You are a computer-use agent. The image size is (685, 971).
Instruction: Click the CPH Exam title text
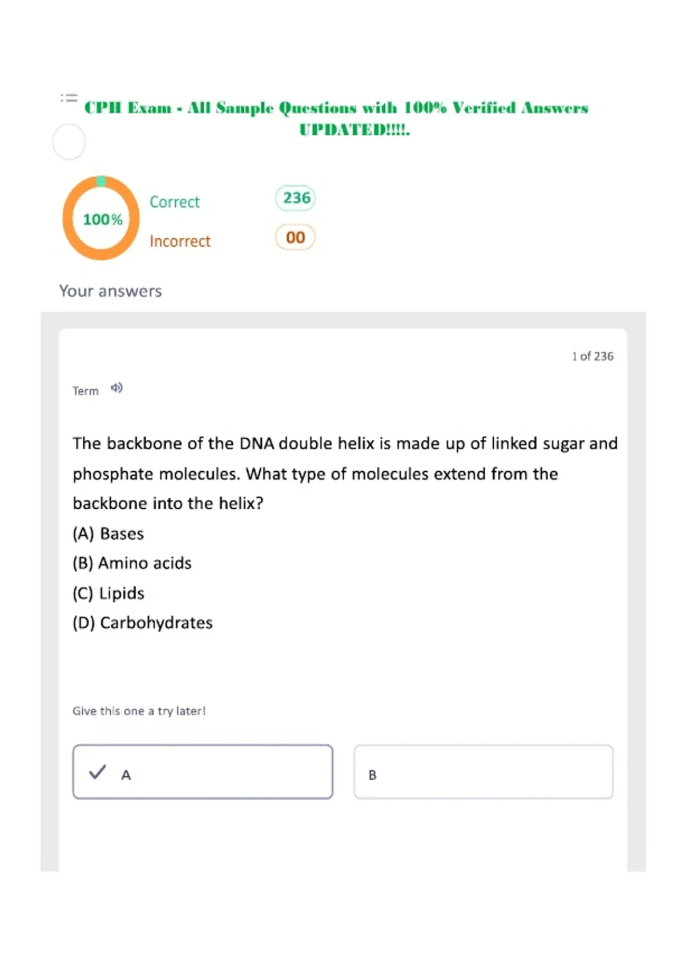[x=337, y=118]
